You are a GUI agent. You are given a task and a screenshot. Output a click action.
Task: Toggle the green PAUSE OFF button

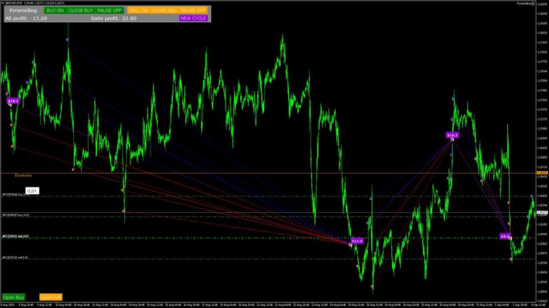click(110, 10)
